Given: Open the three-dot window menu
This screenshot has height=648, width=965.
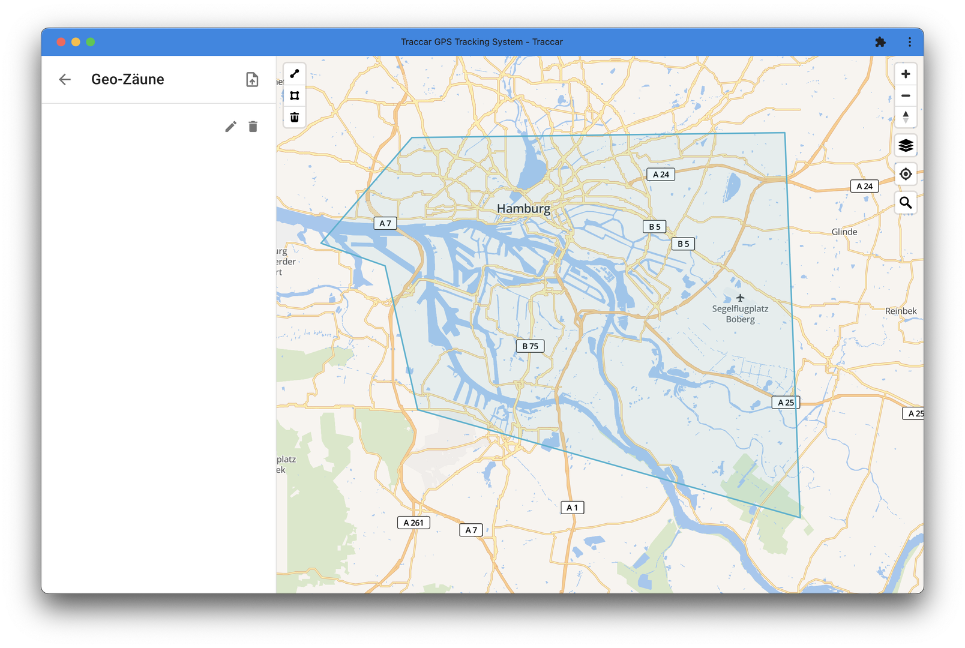Looking at the screenshot, I should click(910, 42).
